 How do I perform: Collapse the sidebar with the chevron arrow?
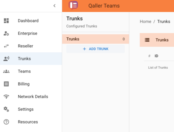(x=54, y=6)
